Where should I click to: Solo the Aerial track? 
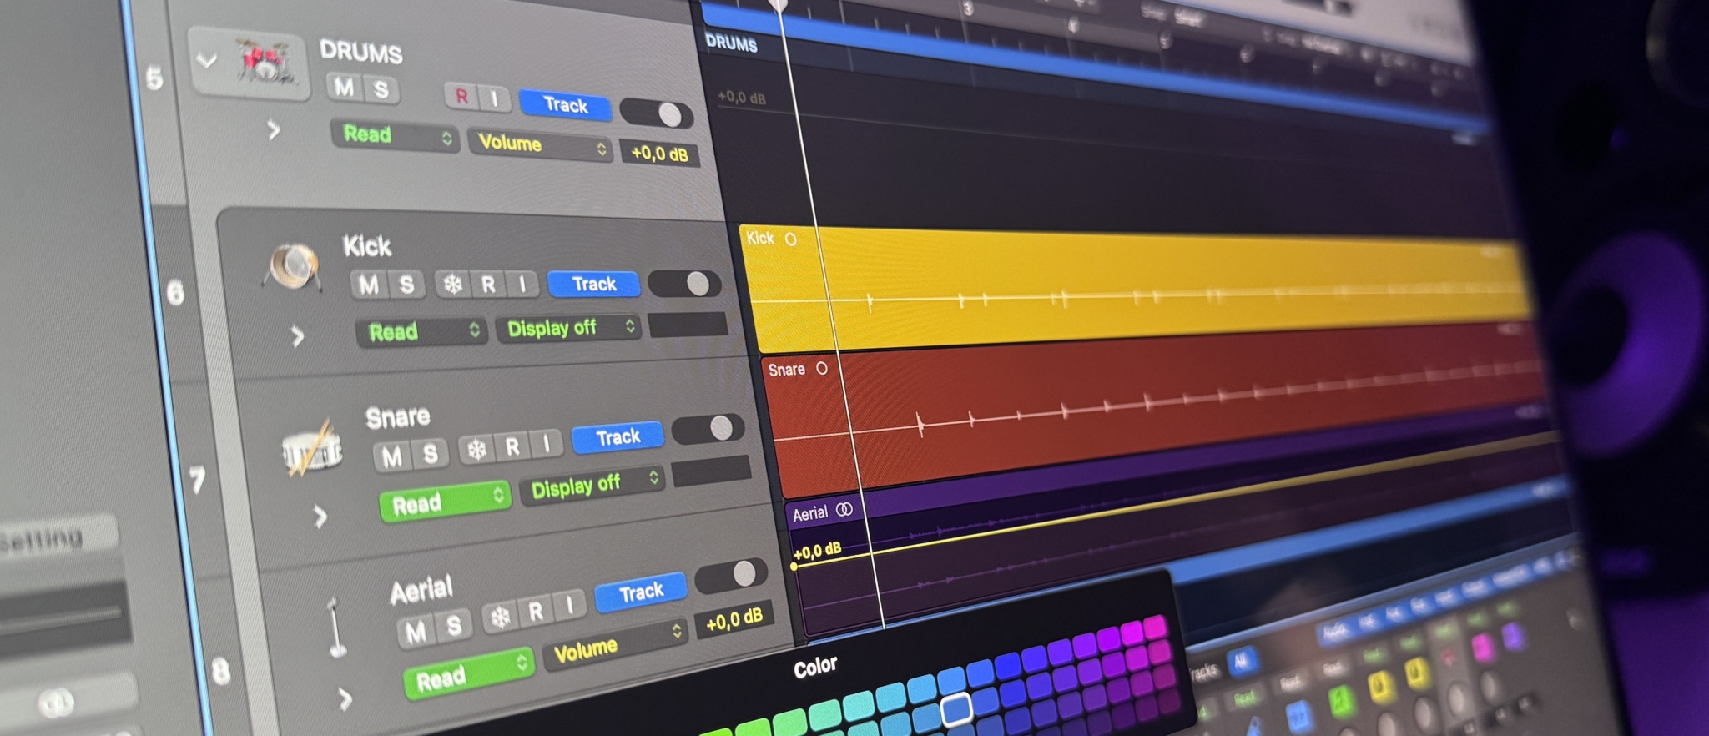[454, 625]
